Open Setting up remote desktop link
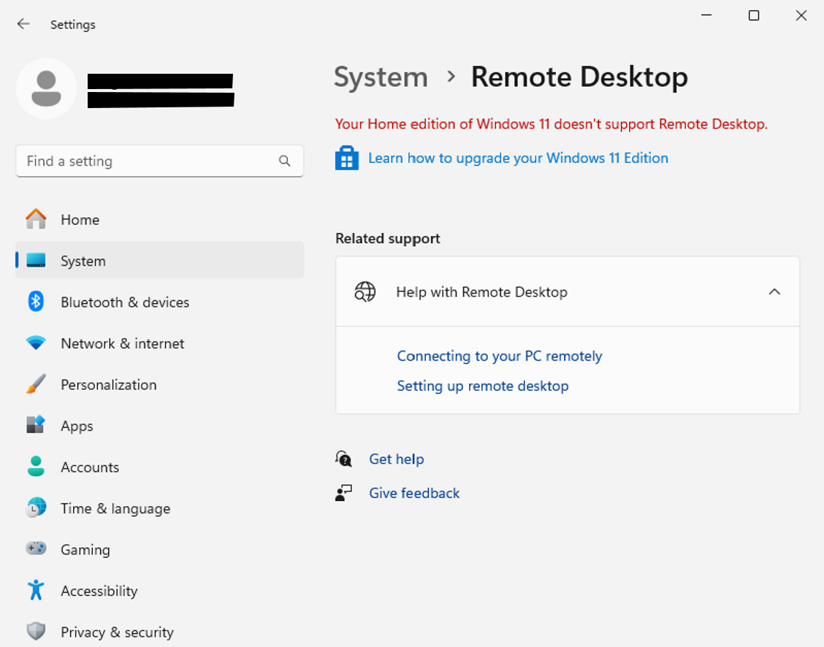Image resolution: width=824 pixels, height=647 pixels. click(482, 386)
